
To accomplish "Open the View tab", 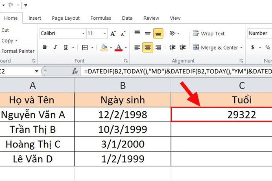I will 175,18.
